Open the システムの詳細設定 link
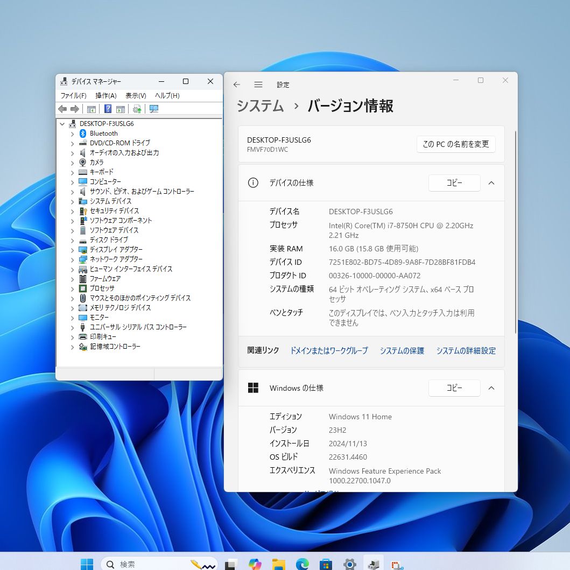Image resolution: width=570 pixels, height=570 pixels. coord(466,350)
